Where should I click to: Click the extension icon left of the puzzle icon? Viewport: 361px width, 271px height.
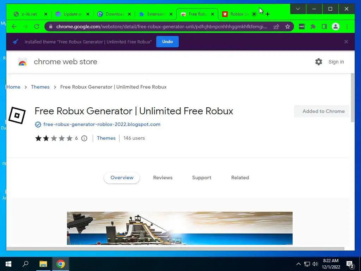pos(302,27)
